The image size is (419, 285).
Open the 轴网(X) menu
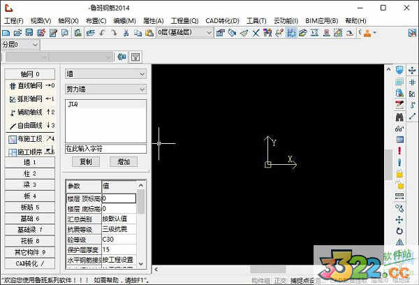tap(68, 21)
